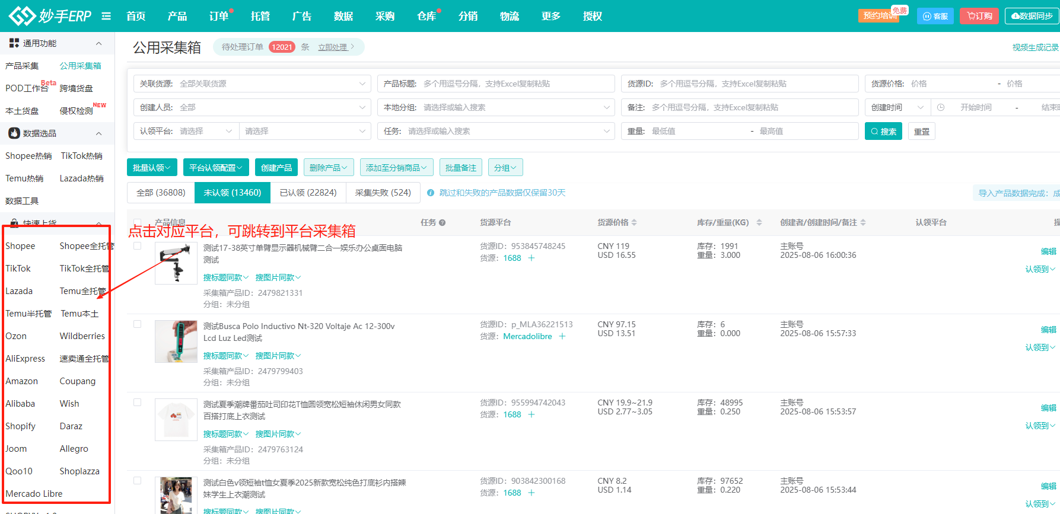
Task: Open the 仓库 top menu
Action: coord(426,16)
